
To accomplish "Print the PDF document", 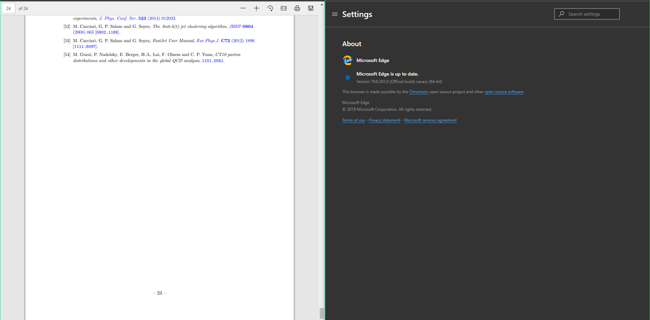I will [297, 8].
